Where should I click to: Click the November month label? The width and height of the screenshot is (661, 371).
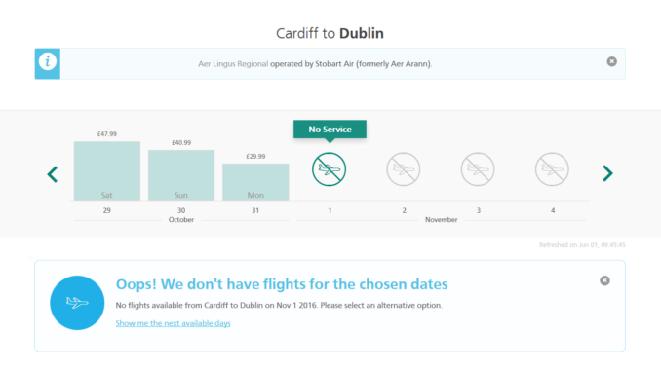point(441,220)
